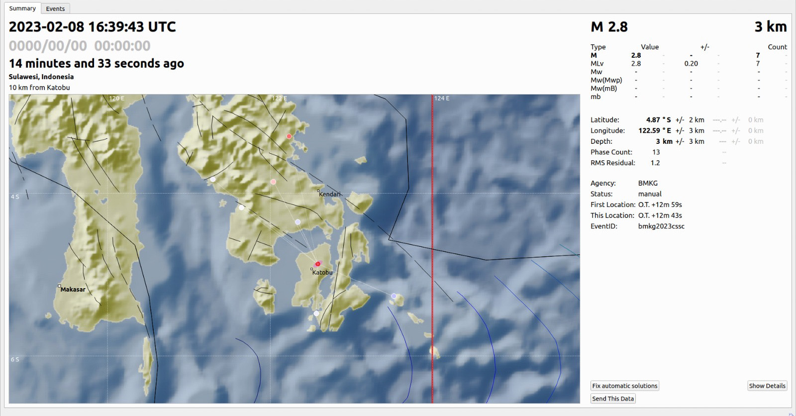Click the Makasar city marker square
The height and width of the screenshot is (416, 796).
point(59,286)
